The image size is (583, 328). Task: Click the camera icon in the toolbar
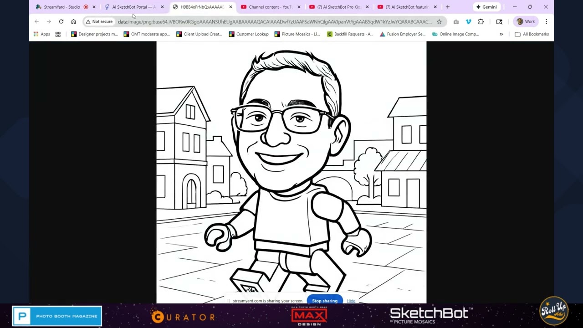(456, 21)
